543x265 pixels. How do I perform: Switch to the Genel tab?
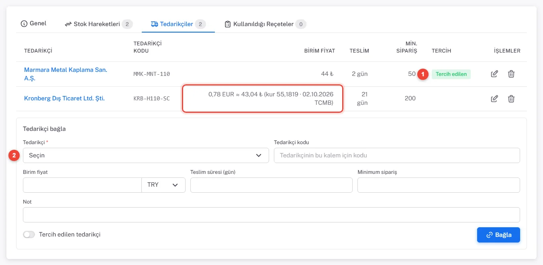[x=34, y=23]
